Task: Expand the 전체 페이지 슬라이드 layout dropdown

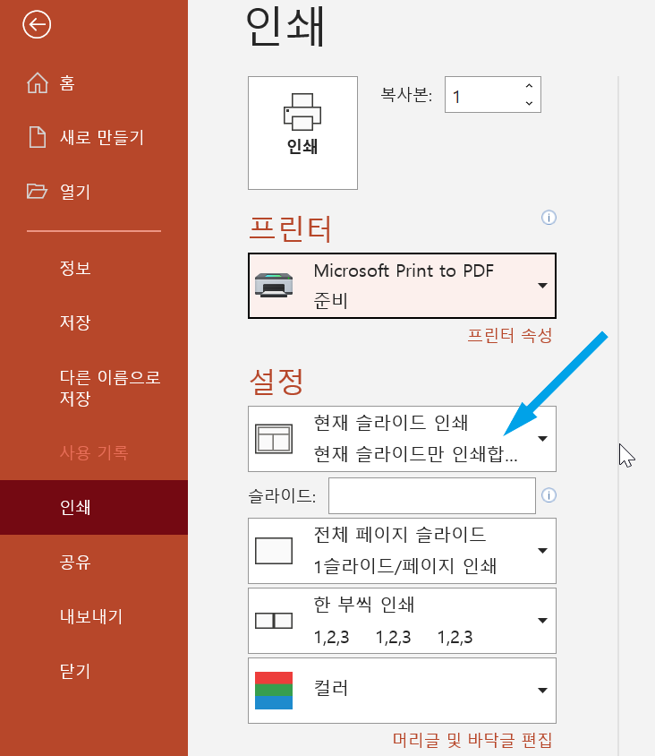Action: (402, 551)
